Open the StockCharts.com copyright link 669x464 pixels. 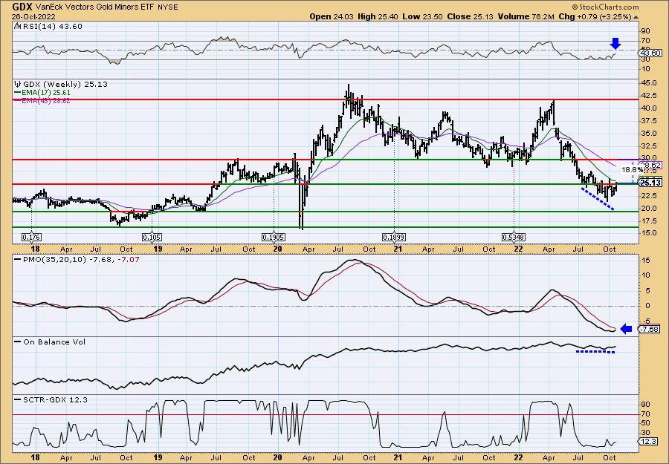point(604,7)
